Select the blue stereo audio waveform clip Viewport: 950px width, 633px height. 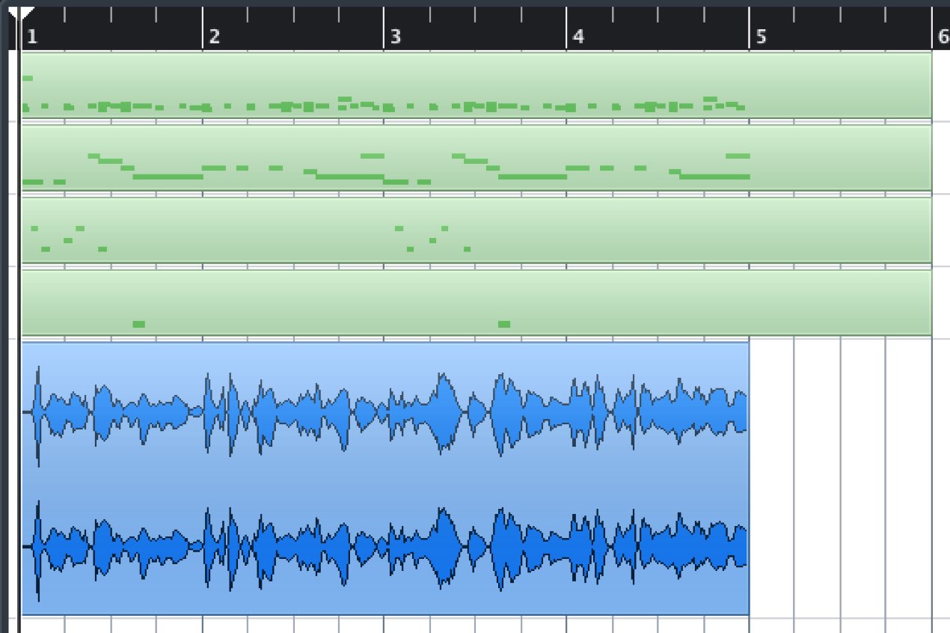coord(385,479)
